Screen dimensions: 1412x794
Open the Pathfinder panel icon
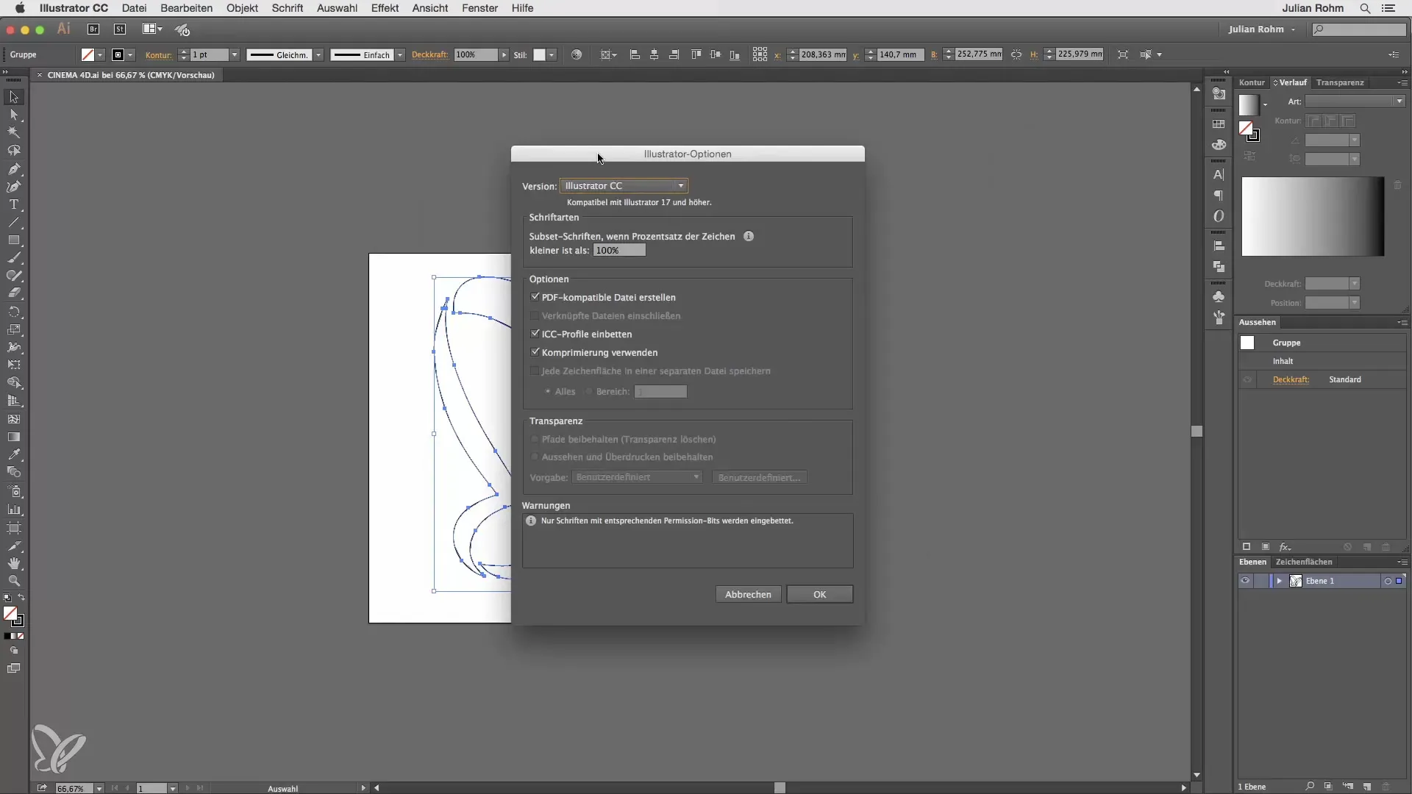[1219, 266]
